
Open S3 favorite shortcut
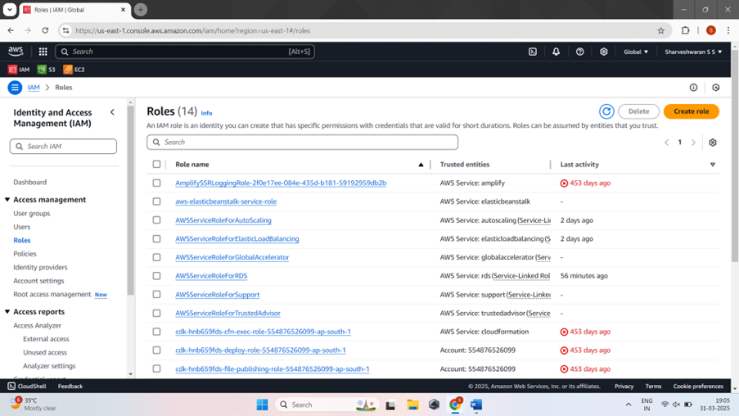(x=47, y=70)
